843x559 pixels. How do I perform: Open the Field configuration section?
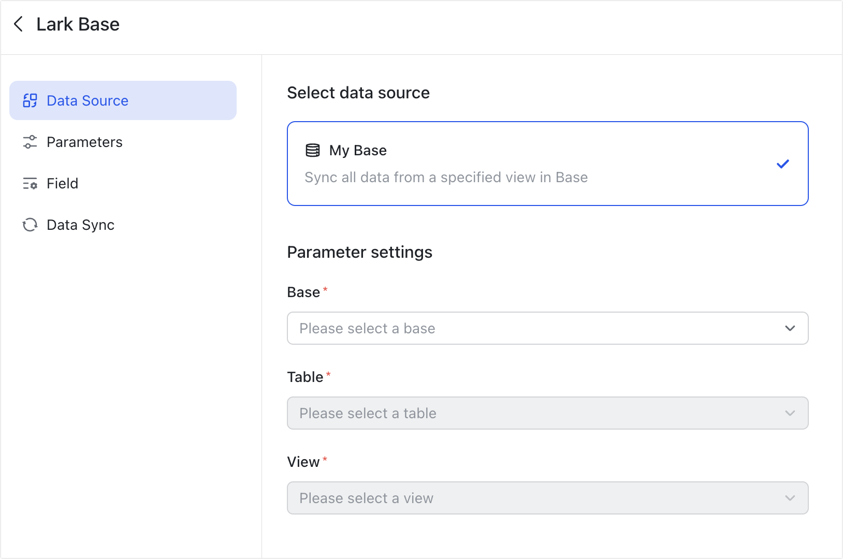(x=62, y=183)
